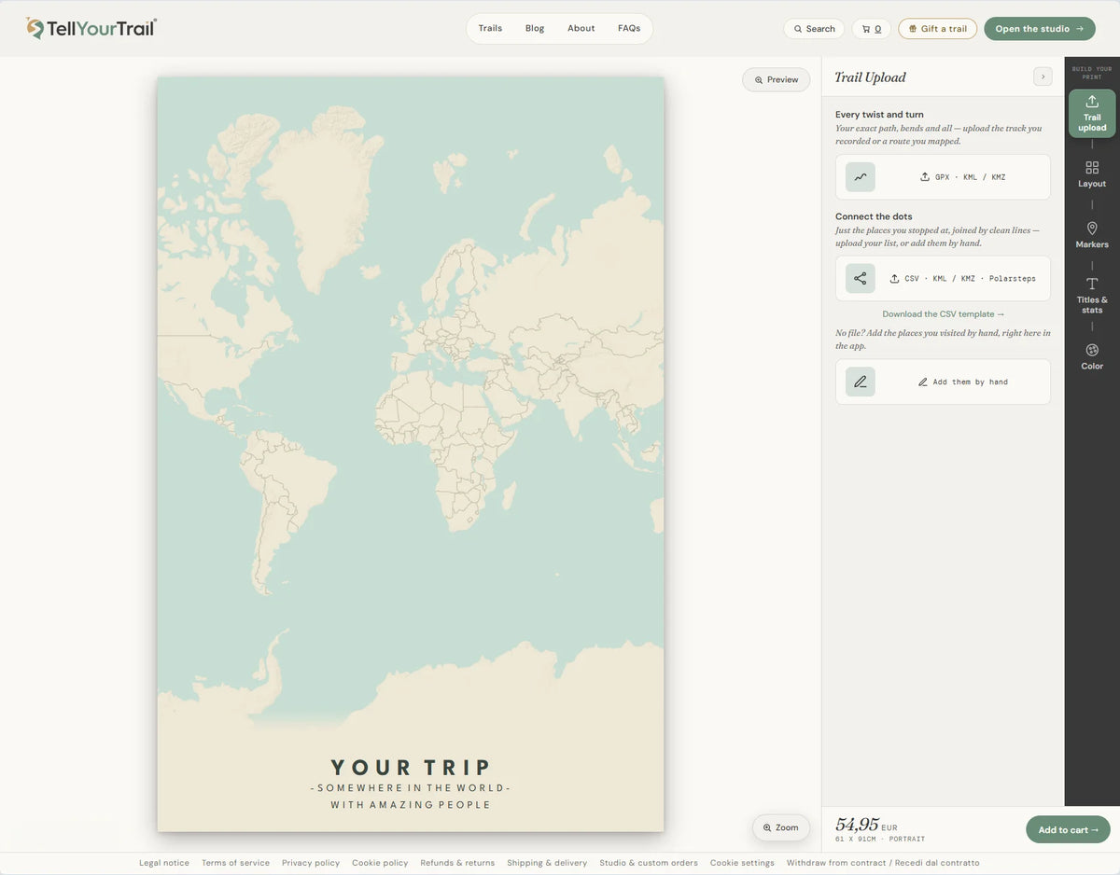Screen dimensions: 1120x875
Task: Open Refunds & returns
Action: [x=457, y=863]
